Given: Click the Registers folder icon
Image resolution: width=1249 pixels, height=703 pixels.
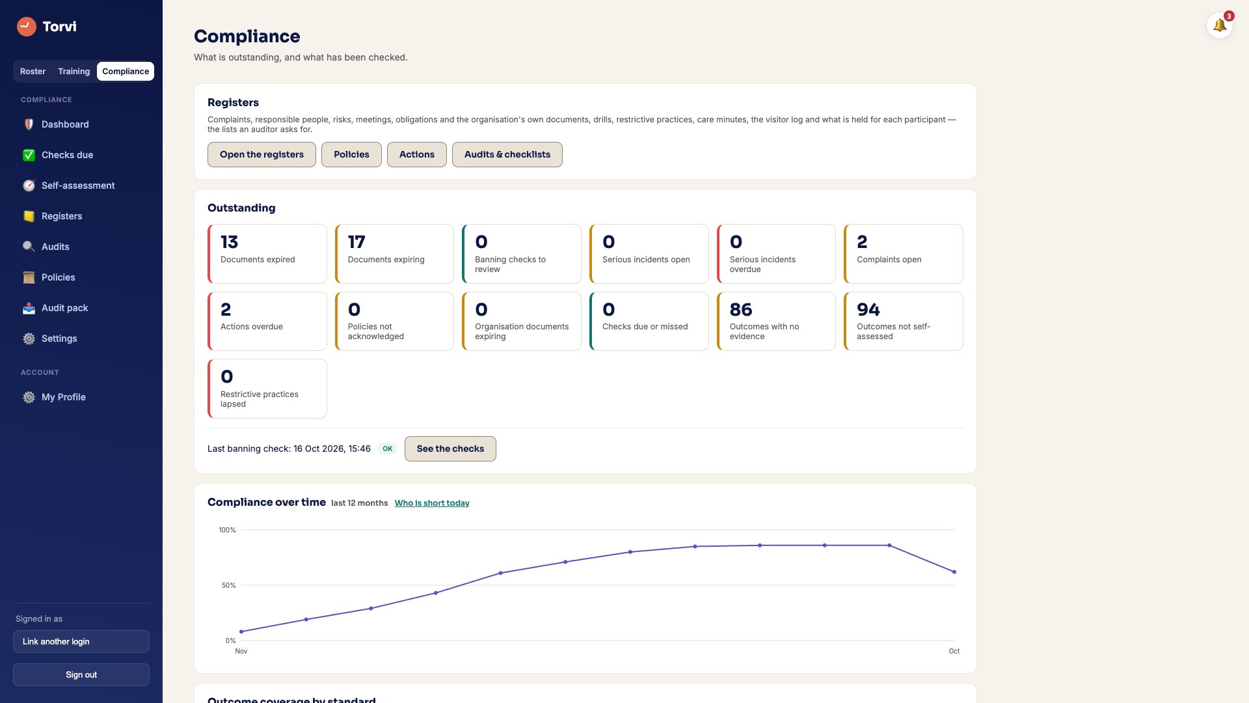Looking at the screenshot, I should click(29, 216).
